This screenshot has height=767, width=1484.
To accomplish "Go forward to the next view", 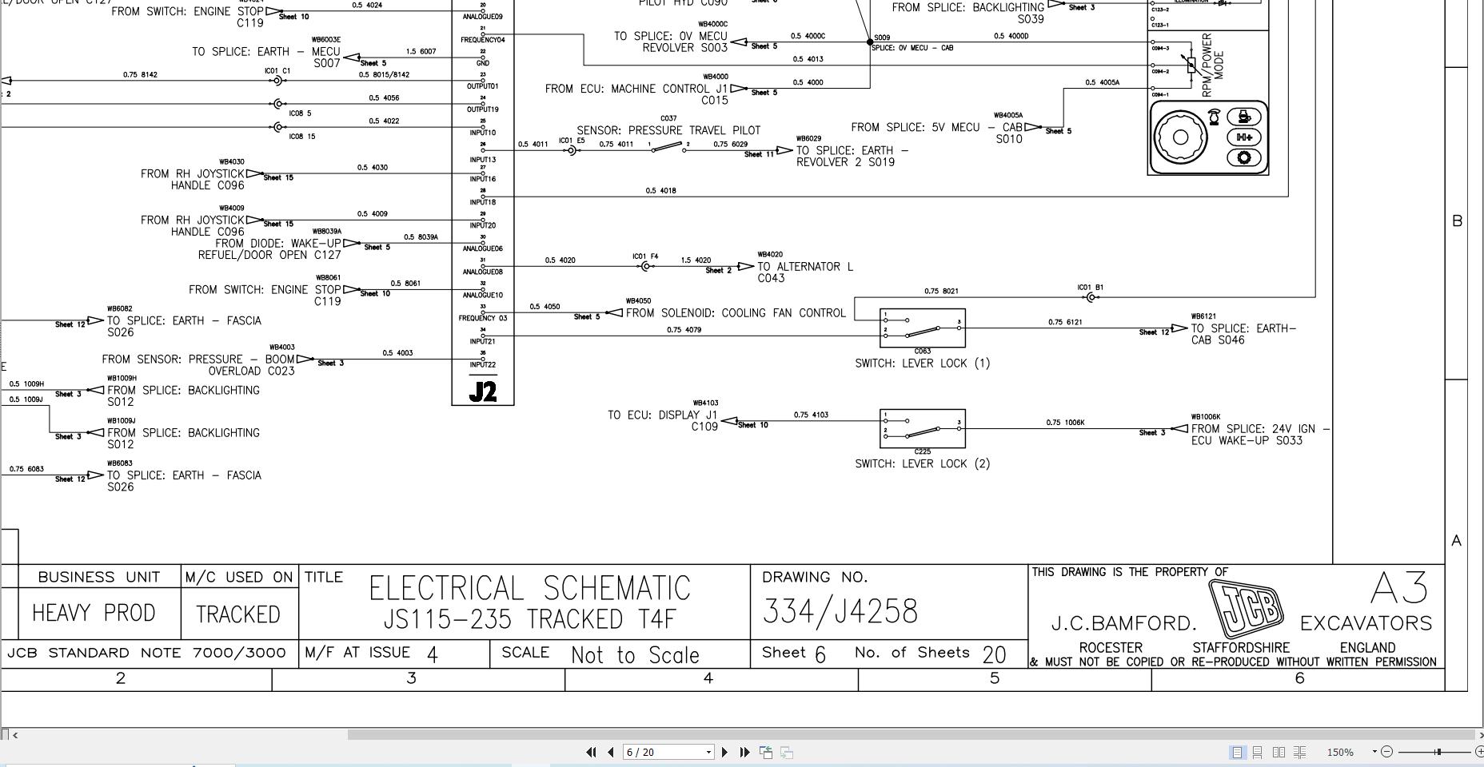I will pyautogui.click(x=788, y=752).
